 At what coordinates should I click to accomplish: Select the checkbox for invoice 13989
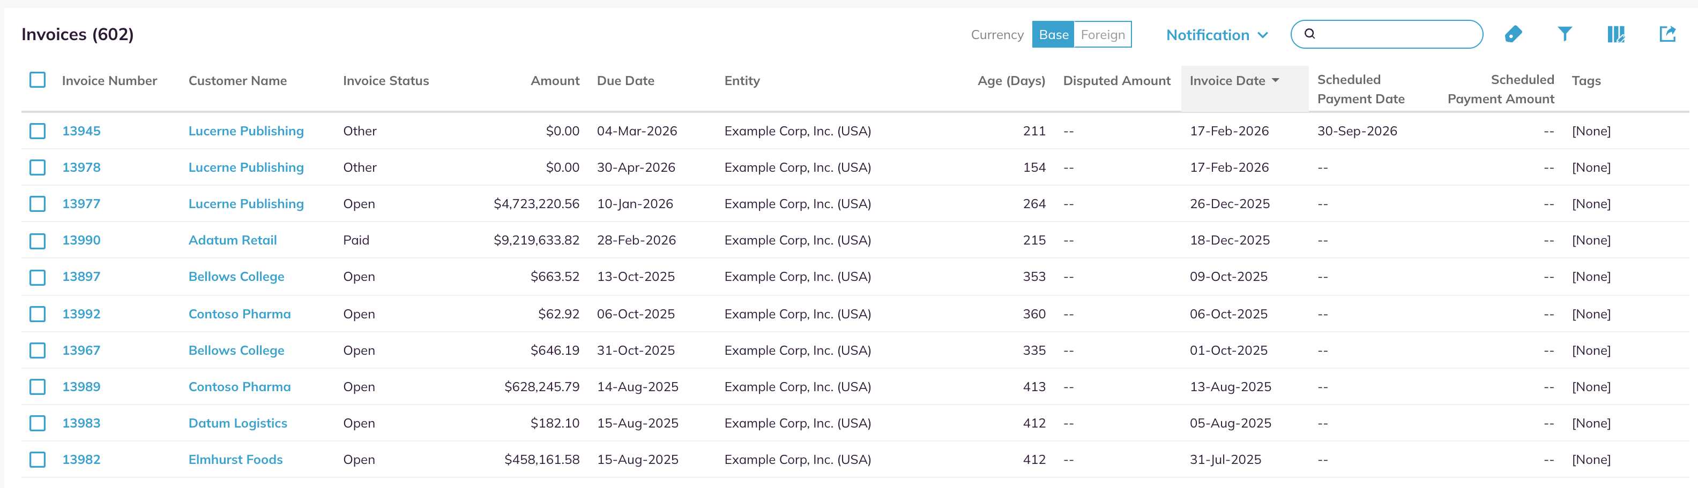point(38,387)
